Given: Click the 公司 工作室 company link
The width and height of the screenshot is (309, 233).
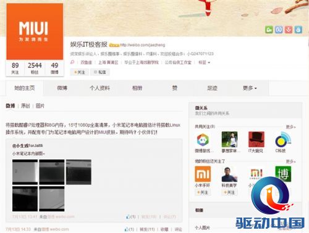Looking at the screenshot, I should pos(178,62).
